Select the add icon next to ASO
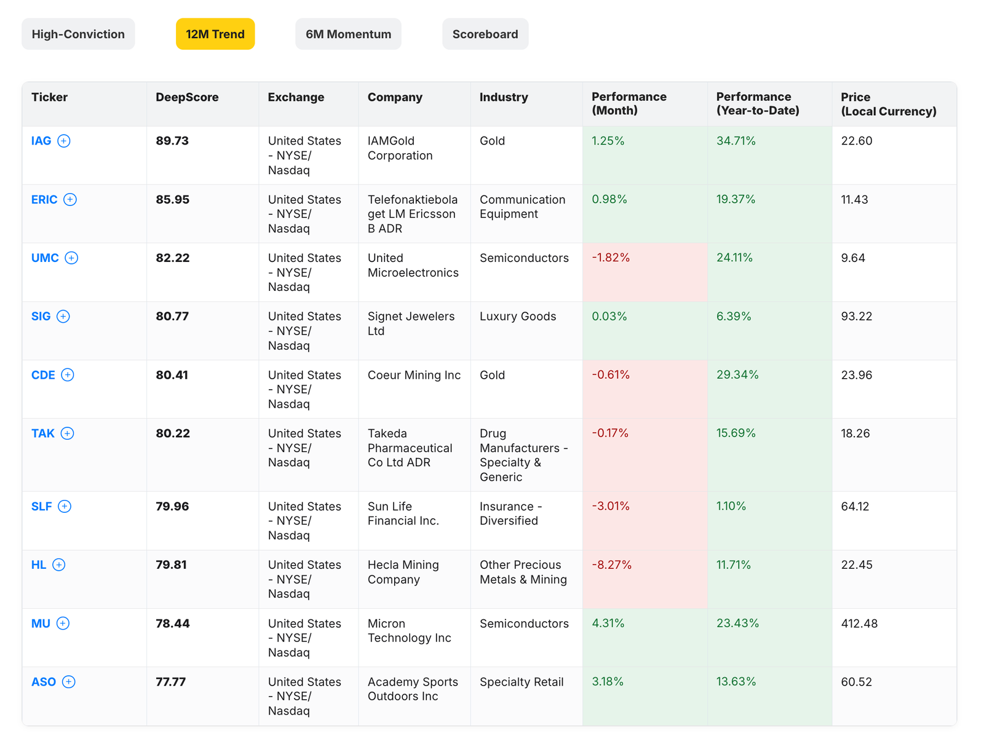 coord(69,681)
